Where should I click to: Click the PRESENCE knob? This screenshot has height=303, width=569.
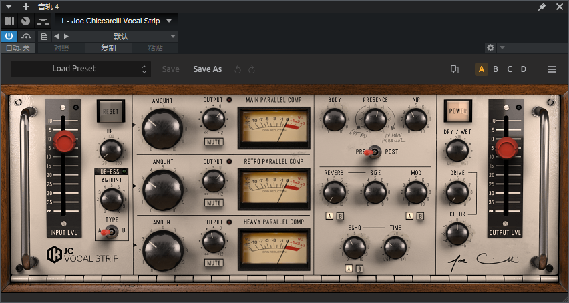[x=375, y=119]
